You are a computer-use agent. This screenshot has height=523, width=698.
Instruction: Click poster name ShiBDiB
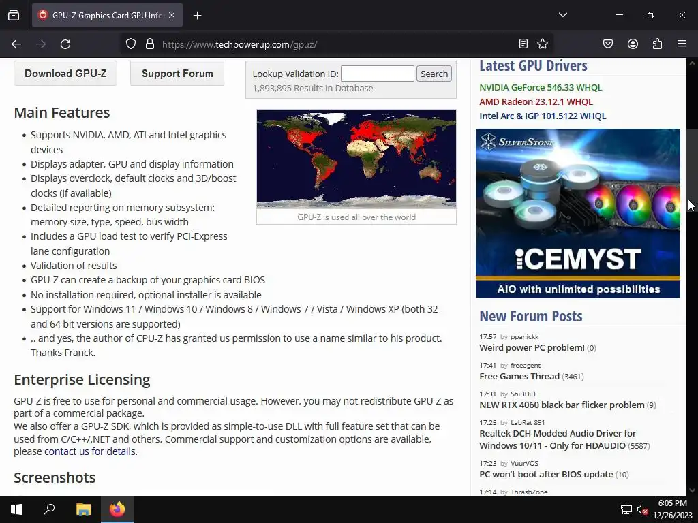tap(523, 394)
